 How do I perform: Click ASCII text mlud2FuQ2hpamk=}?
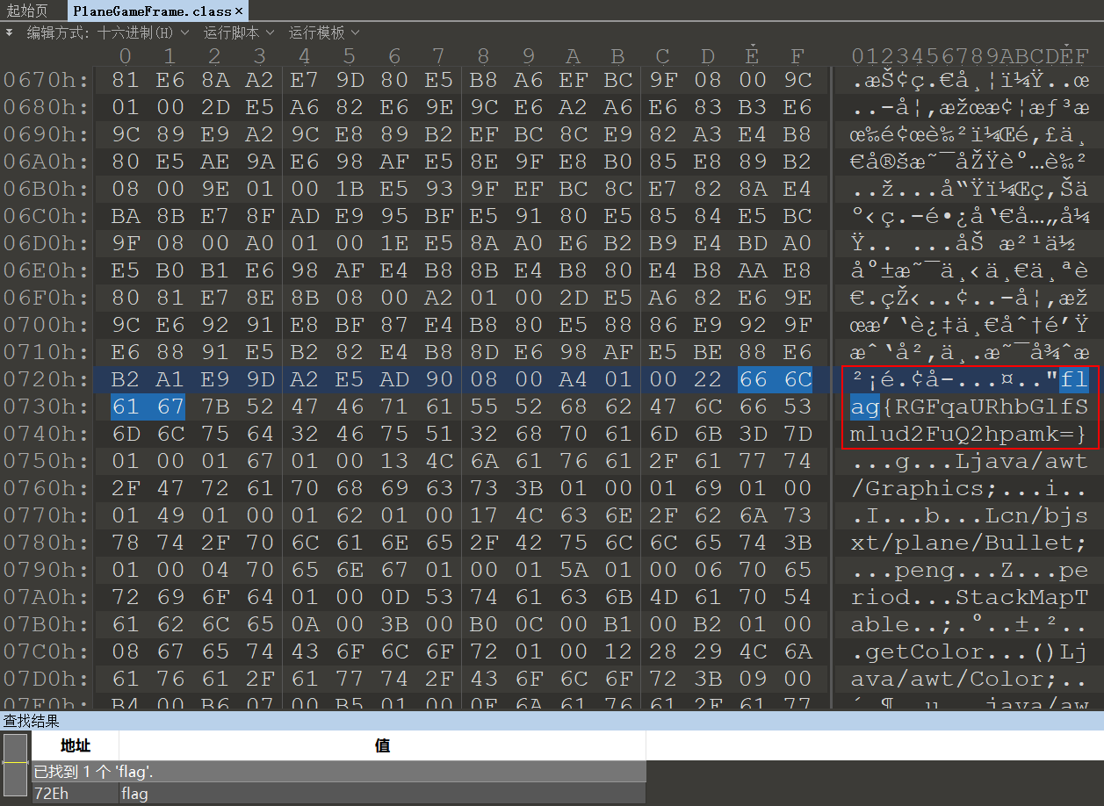pyautogui.click(x=969, y=435)
